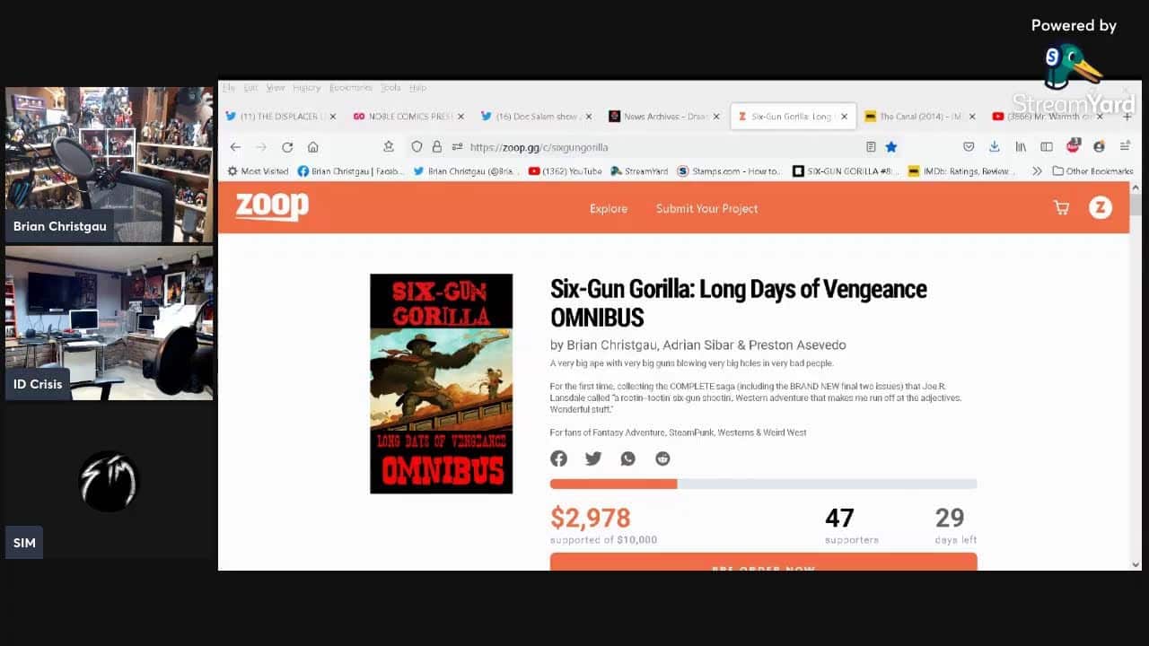The height and width of the screenshot is (646, 1149).
Task: Toggle reader view icon in address bar
Action: click(x=871, y=146)
